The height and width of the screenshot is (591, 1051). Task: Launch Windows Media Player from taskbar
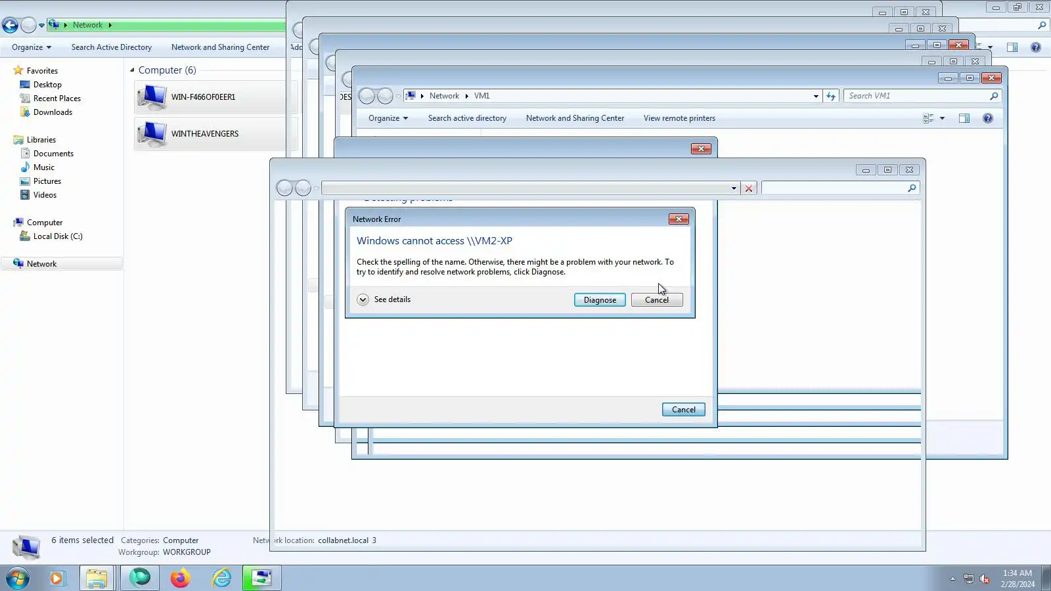tap(56, 578)
